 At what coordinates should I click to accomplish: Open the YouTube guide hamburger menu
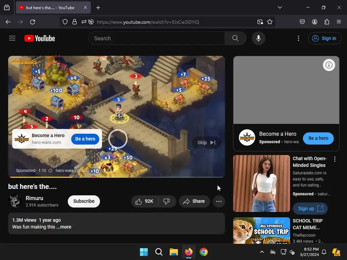[12, 38]
